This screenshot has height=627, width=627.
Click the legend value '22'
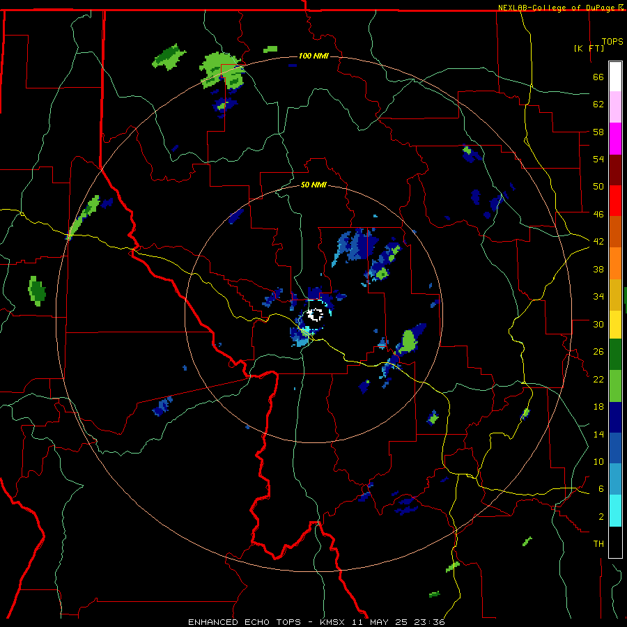[598, 379]
